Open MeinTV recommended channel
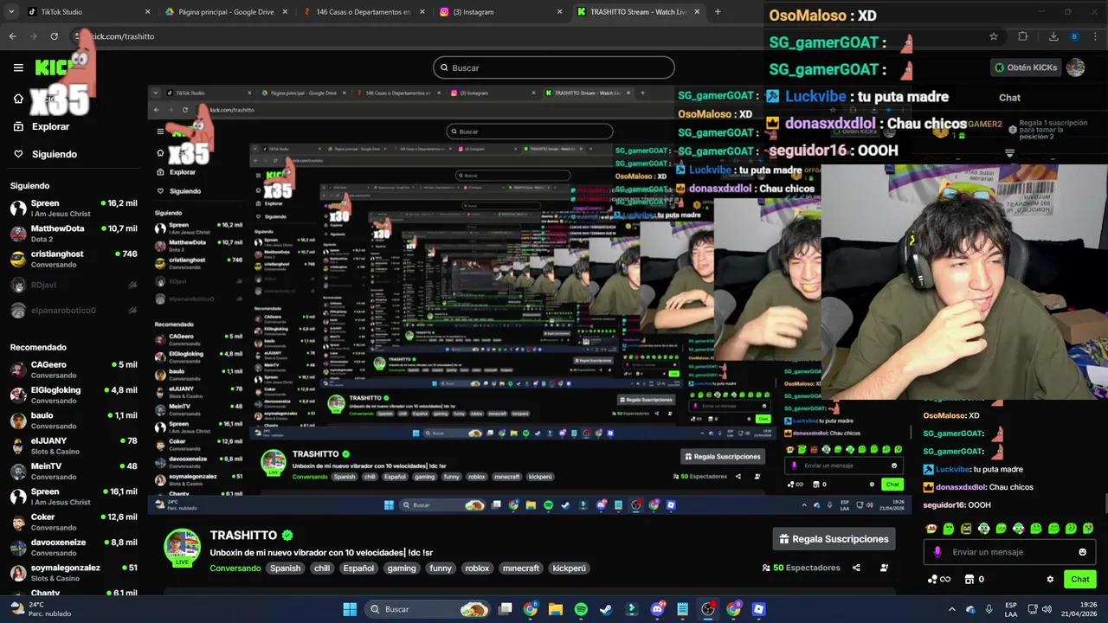The image size is (1108, 623). tap(72, 471)
